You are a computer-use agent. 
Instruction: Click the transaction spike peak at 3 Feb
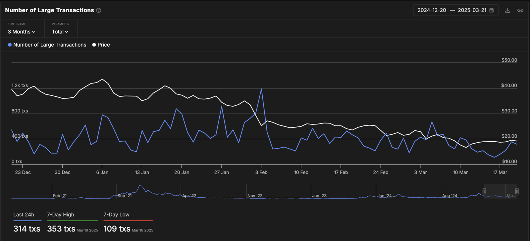pos(261,89)
